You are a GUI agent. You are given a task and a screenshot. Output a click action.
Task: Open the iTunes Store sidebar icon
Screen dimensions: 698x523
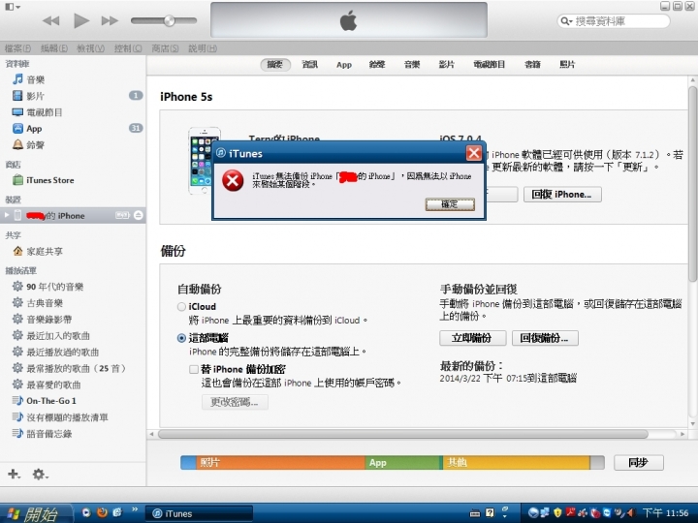17,180
